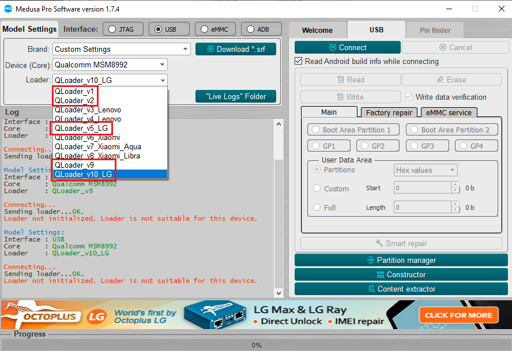This screenshot has height=351, width=512.
Task: Click the Smart repair button
Action: (x=401, y=244)
